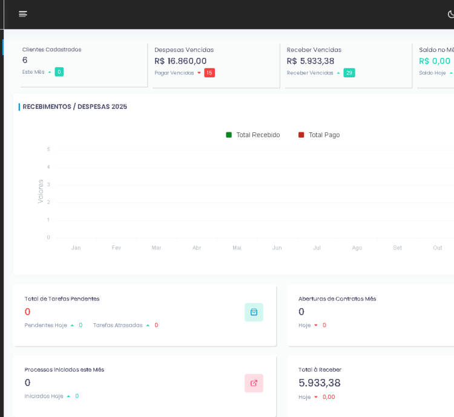Viewport: 454px width, 417px height.
Task: Click the Mai label on chart axis
Action: (237, 248)
